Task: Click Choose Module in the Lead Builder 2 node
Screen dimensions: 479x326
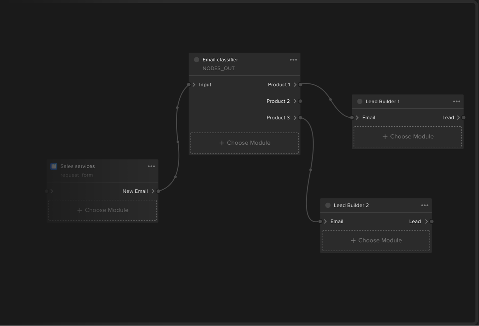Action: tap(376, 240)
